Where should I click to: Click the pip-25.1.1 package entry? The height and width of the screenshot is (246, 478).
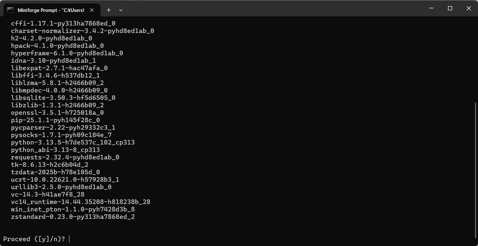(x=56, y=120)
